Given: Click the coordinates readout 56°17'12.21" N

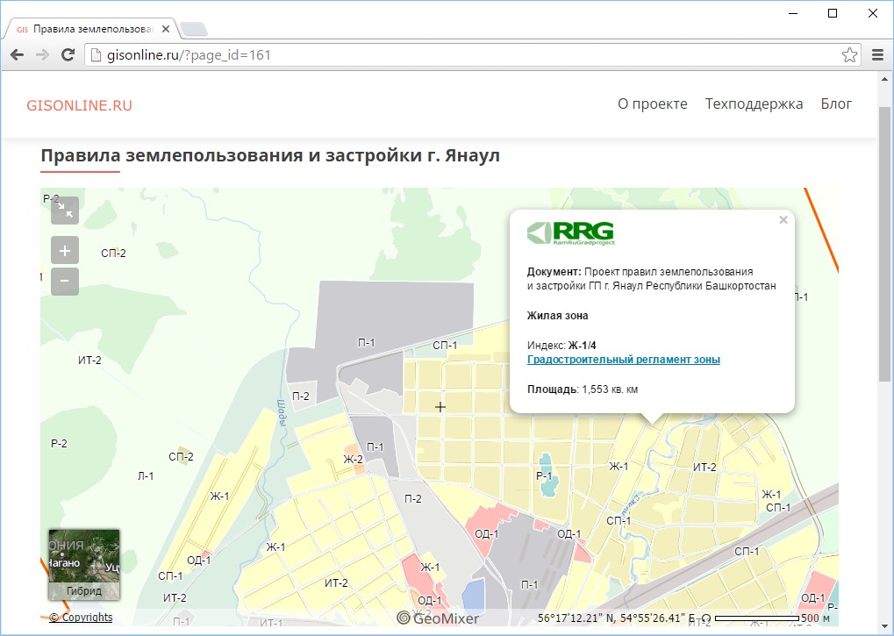Looking at the screenshot, I should tap(617, 618).
